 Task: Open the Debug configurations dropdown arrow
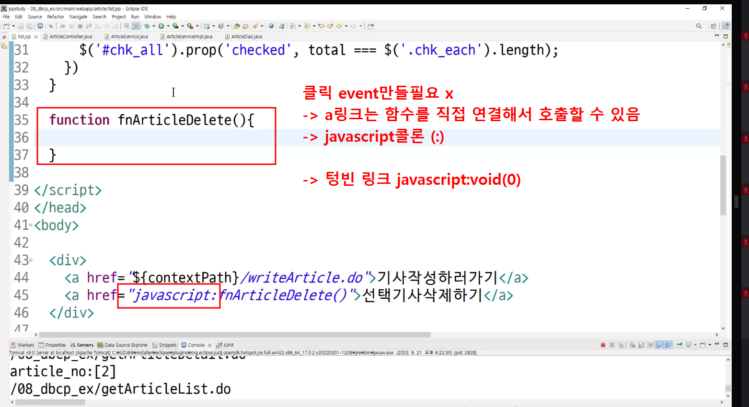click(x=153, y=26)
